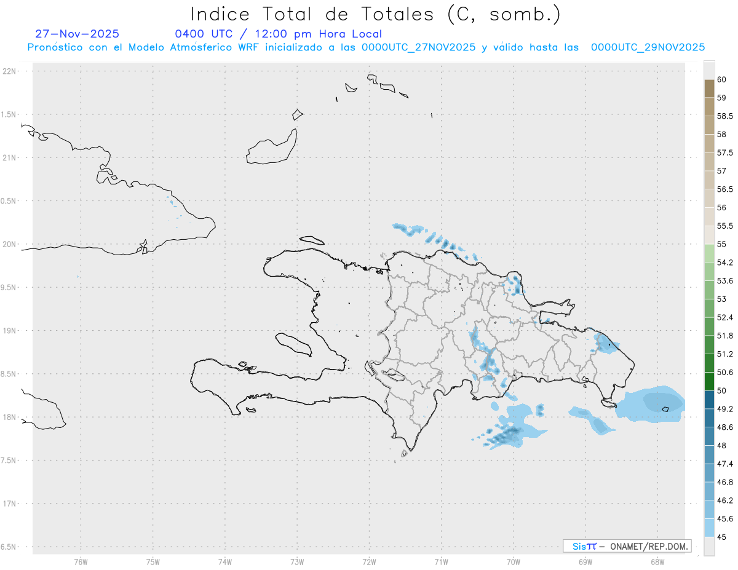The width and height of the screenshot is (738, 570).
Task: Click the '53.6' value on the color scale
Action: pyautogui.click(x=724, y=281)
